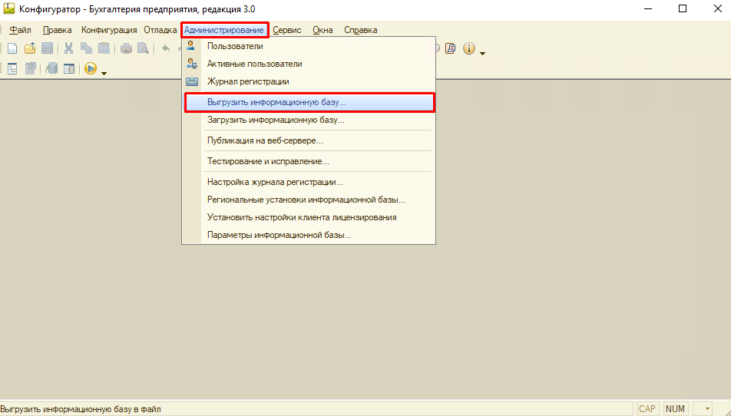Click the scissors cut icon

[x=68, y=48]
